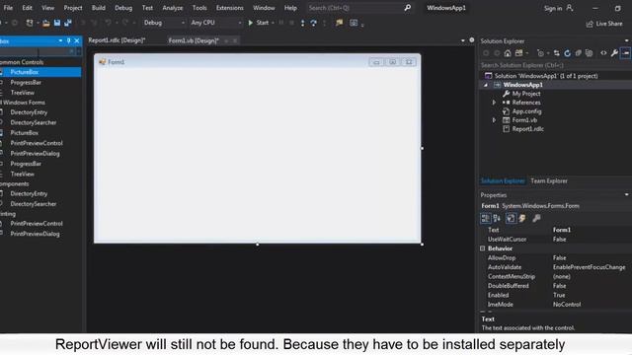This screenshot has height=355, width=632.
Task: Click the AutoValidate property value
Action: pos(589,267)
